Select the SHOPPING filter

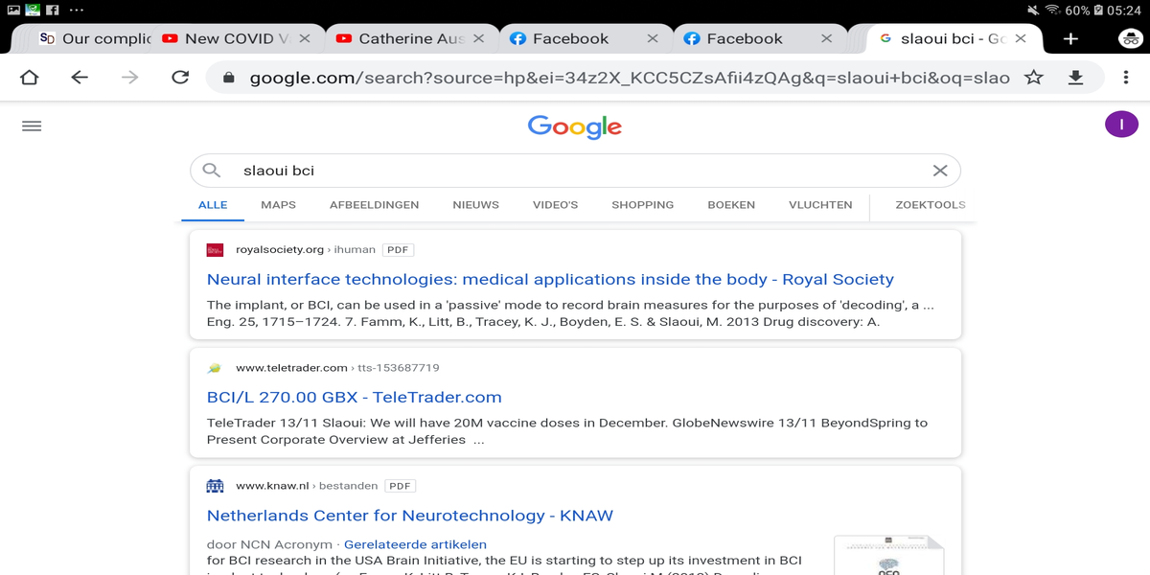[643, 204]
